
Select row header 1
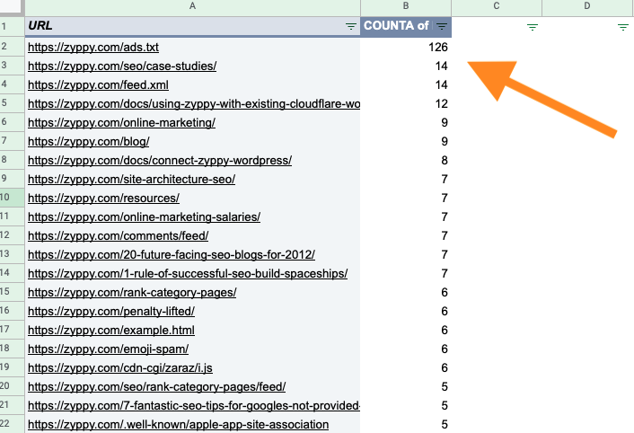coord(13,27)
